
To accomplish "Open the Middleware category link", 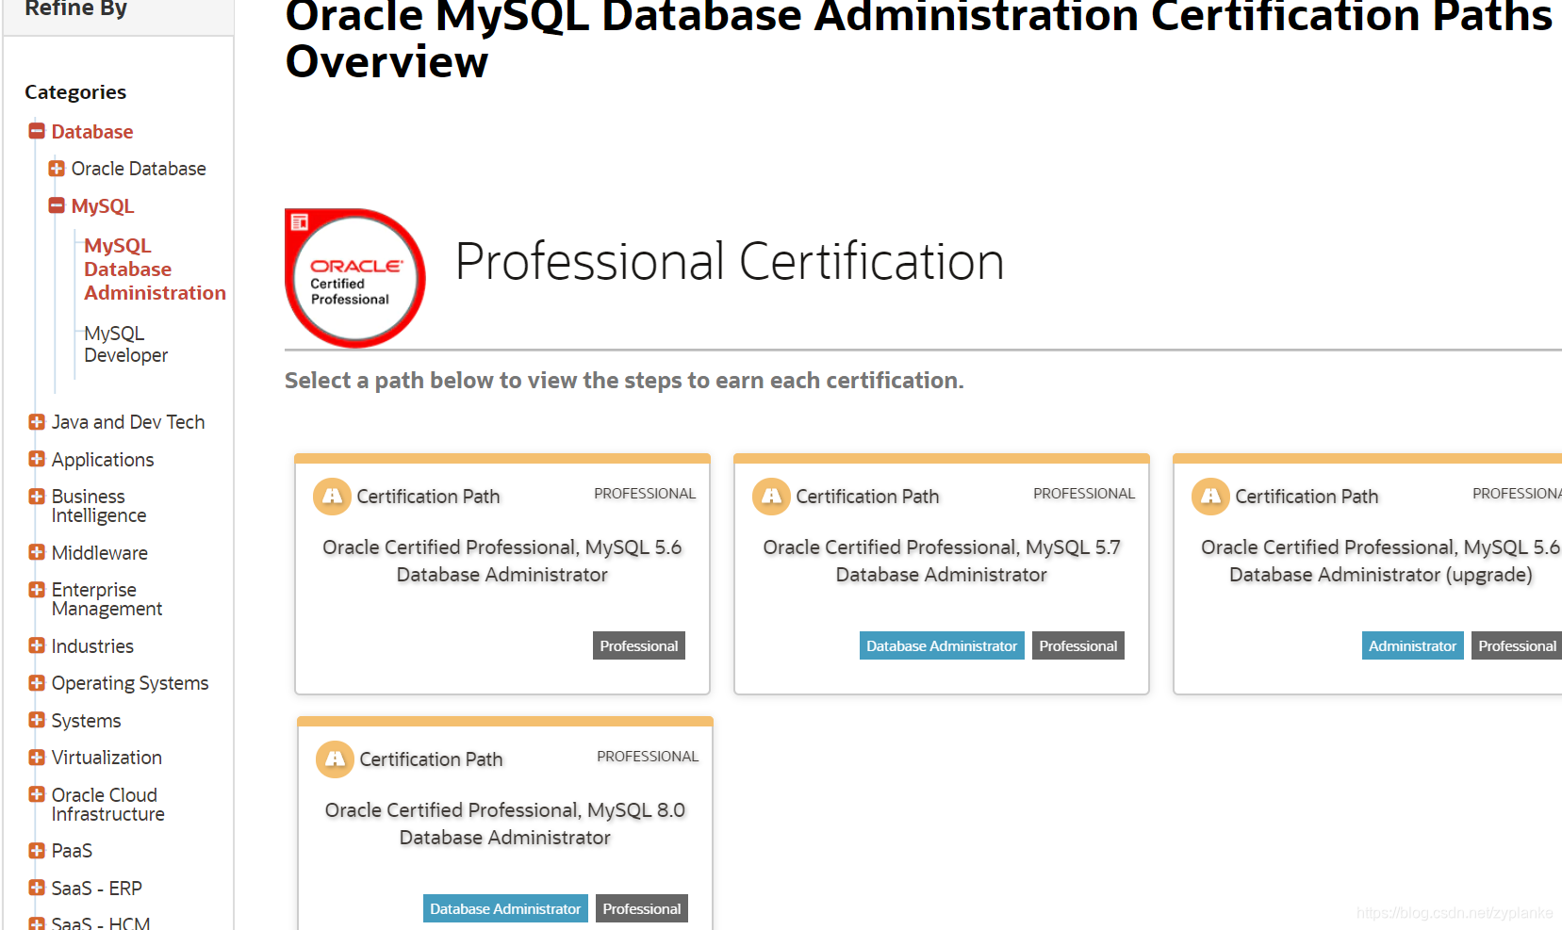I will click(100, 553).
